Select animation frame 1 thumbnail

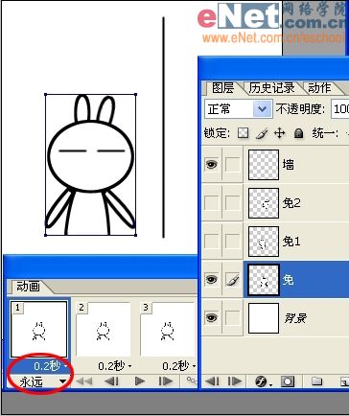pyautogui.click(x=39, y=329)
